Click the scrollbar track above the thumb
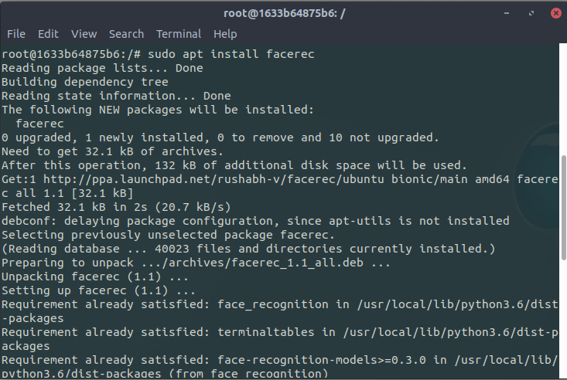 [x=562, y=100]
